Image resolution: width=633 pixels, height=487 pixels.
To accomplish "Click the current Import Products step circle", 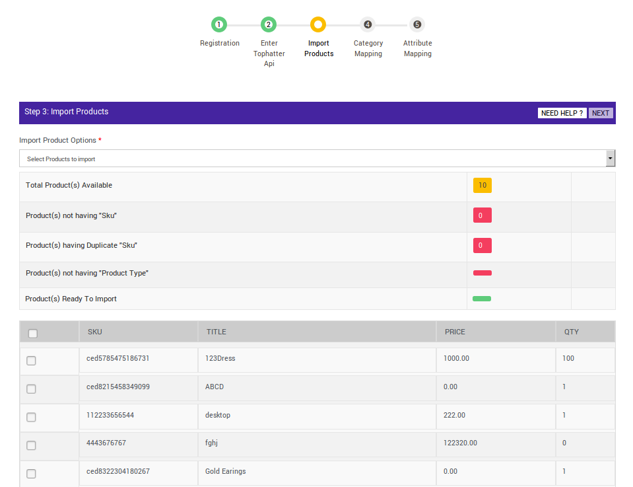I will point(318,25).
